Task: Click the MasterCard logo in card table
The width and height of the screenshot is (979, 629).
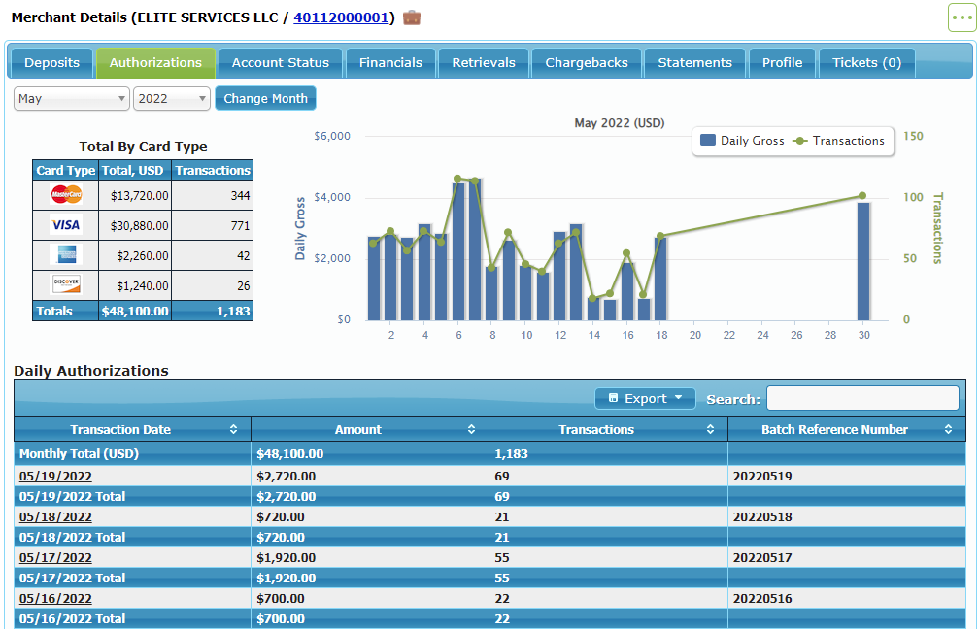Action: (x=66, y=195)
